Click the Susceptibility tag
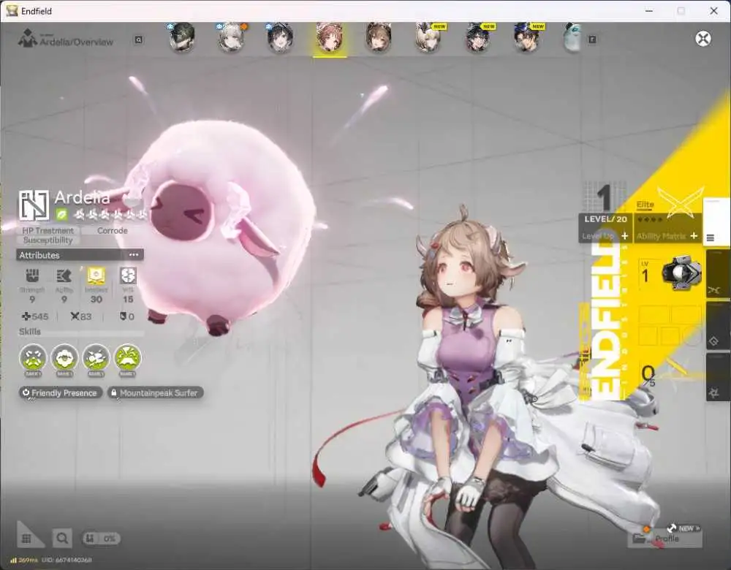The width and height of the screenshot is (731, 570). (48, 240)
